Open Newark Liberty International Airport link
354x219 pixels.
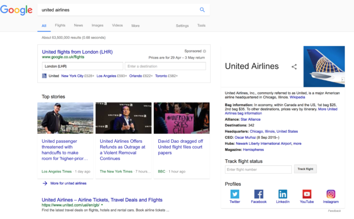263,143
